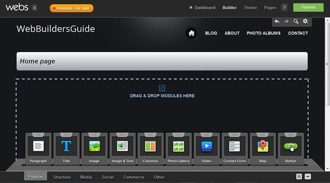330x183 pixels.
Task: Switch to the Popular tab
Action: point(36,177)
